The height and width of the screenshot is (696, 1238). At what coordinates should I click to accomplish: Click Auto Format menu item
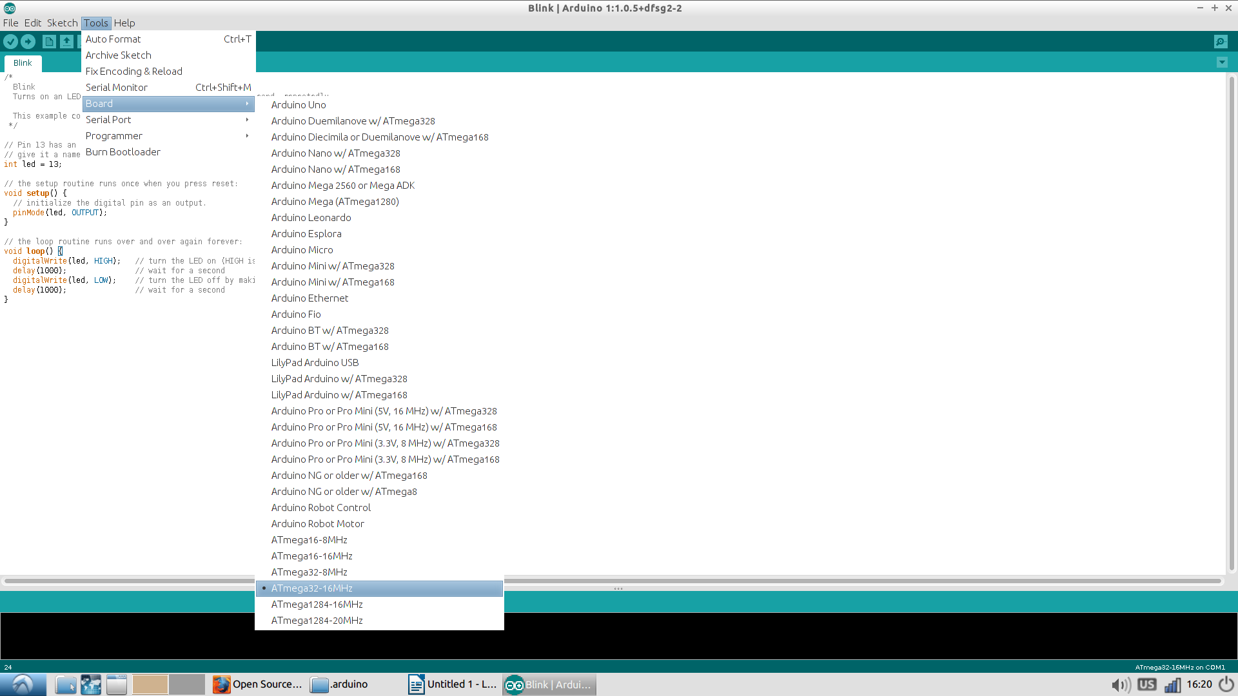point(113,38)
